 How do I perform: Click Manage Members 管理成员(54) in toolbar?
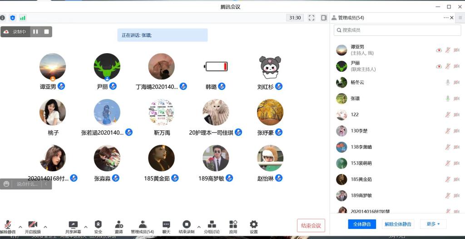click(x=142, y=225)
